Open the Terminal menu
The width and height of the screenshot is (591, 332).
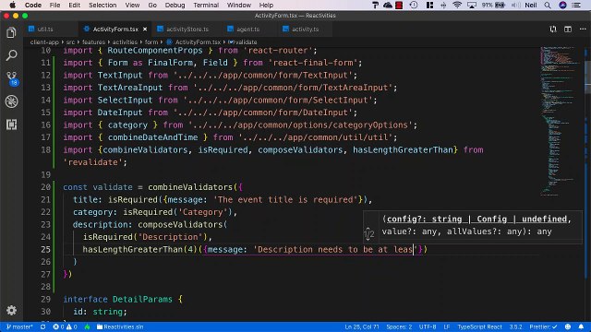pyautogui.click(x=206, y=5)
